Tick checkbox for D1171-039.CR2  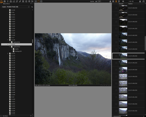pos(116,15)
